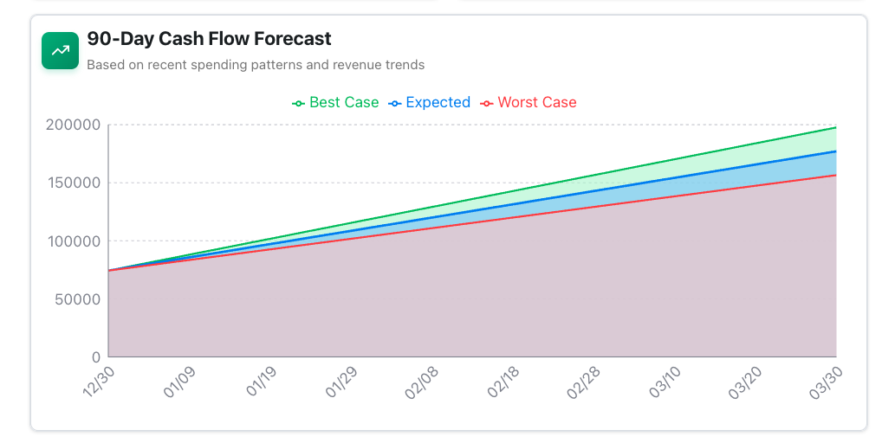Image resolution: width=895 pixels, height=443 pixels.
Task: Hide the Expected series via legend
Action: pyautogui.click(x=430, y=102)
